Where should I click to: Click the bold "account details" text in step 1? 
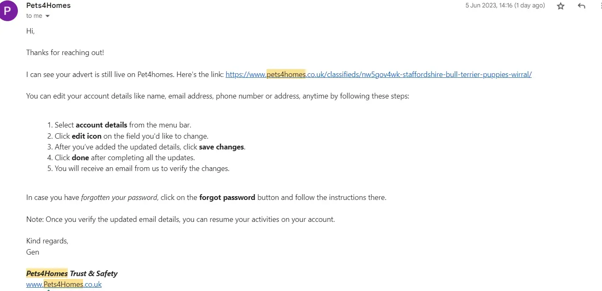101,125
